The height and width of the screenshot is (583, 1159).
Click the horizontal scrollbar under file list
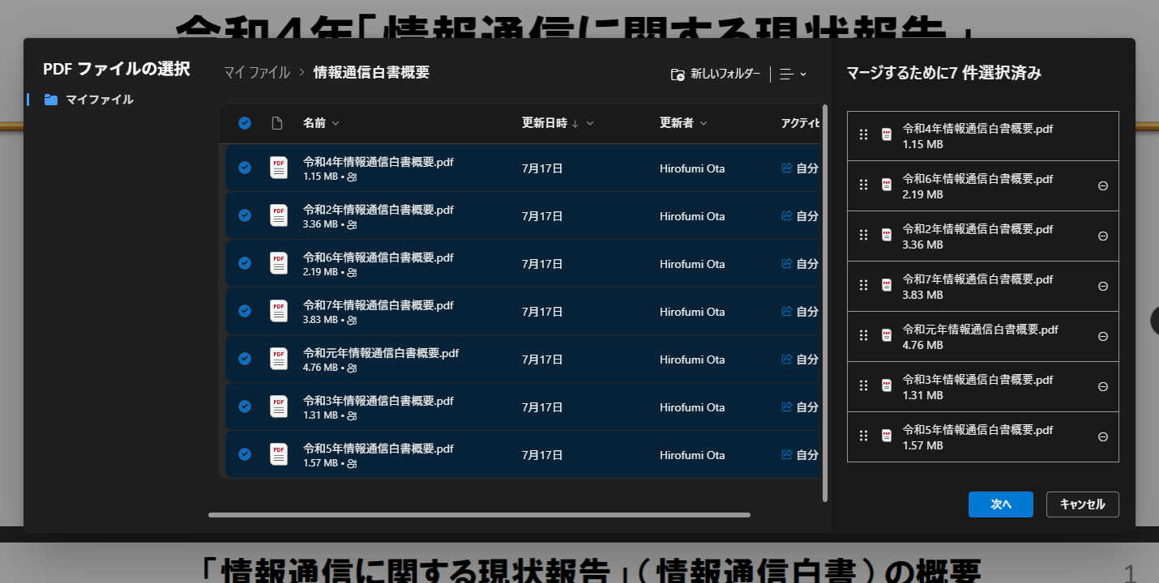[x=478, y=514]
